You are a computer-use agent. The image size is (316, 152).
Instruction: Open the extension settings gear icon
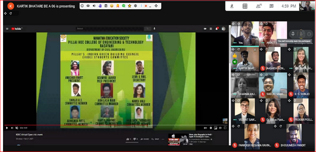coord(136,6)
